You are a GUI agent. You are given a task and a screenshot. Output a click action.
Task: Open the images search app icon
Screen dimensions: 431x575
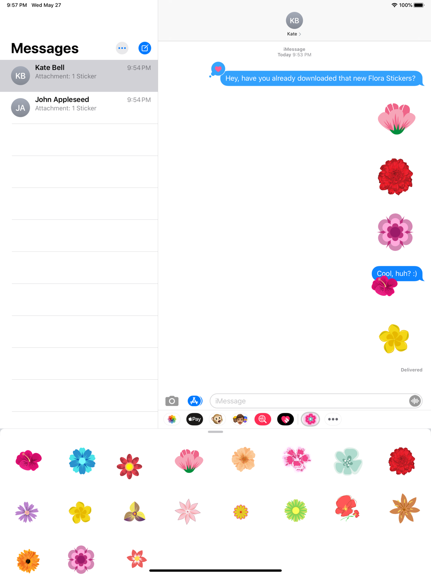[262, 419]
